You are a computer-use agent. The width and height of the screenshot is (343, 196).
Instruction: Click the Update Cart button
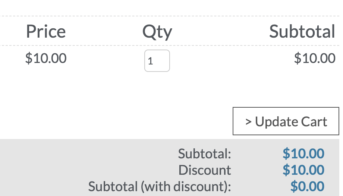(286, 121)
